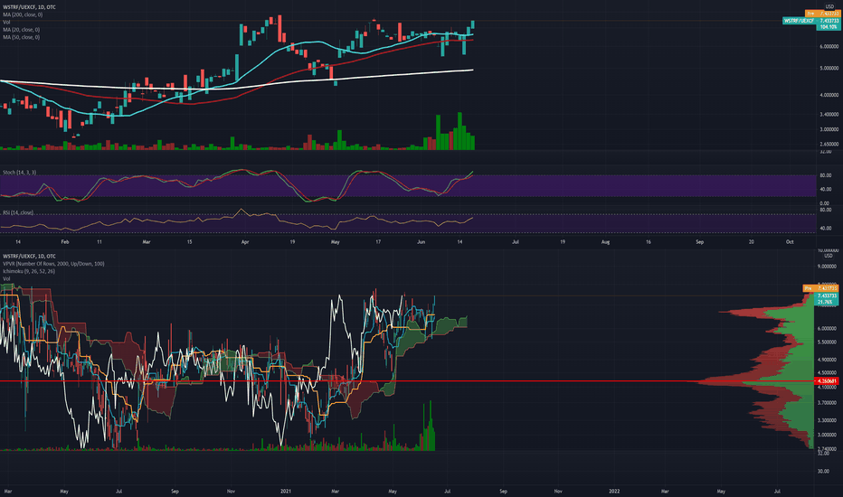This screenshot has height=497, width=843.
Task: Click the Feb date on top time axis
Action: [x=64, y=242]
